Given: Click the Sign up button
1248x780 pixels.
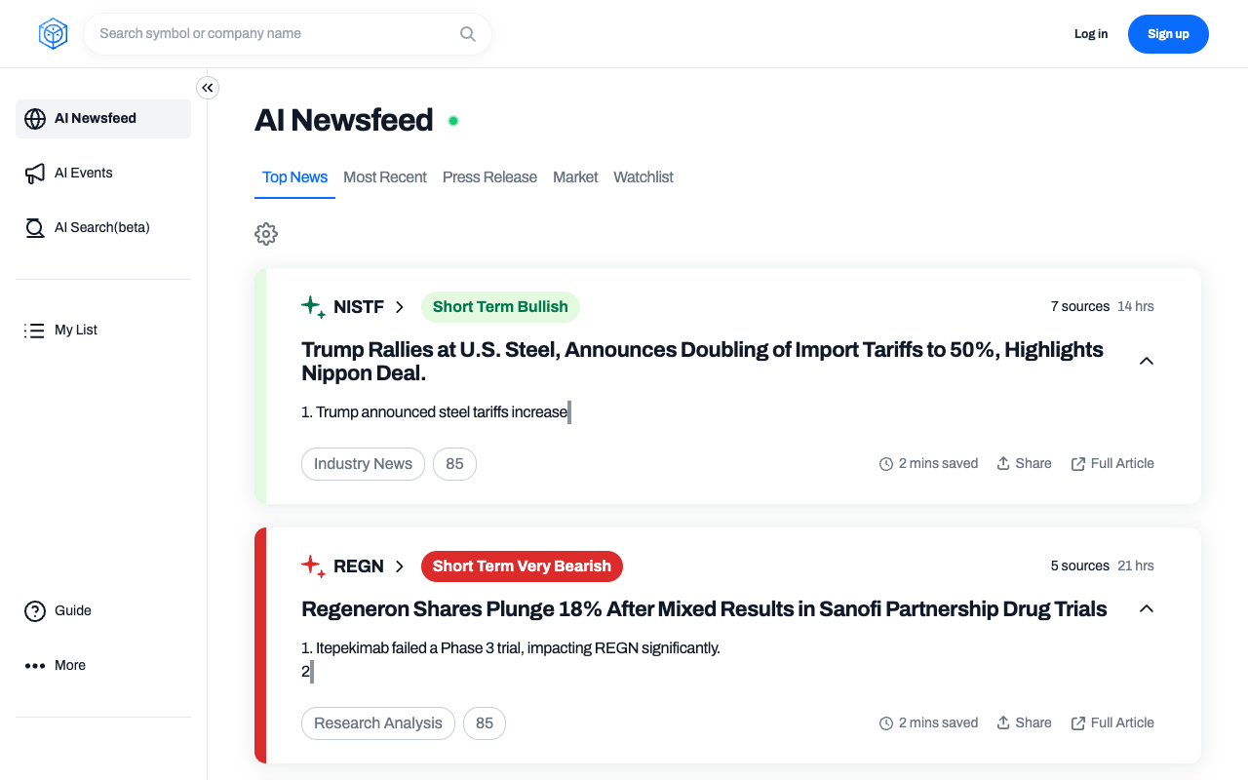Looking at the screenshot, I should click(1168, 34).
